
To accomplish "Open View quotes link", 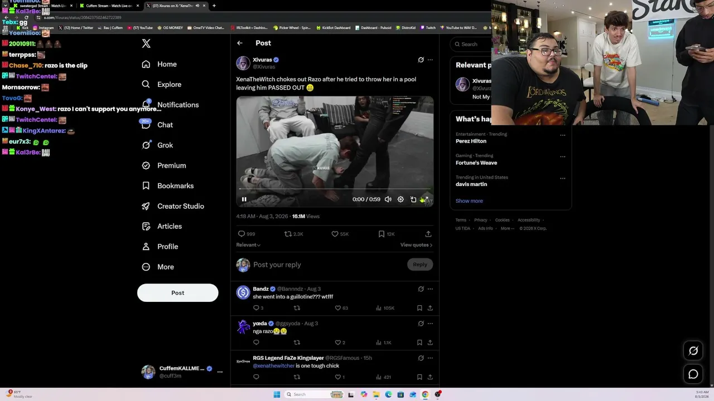I will (x=416, y=245).
